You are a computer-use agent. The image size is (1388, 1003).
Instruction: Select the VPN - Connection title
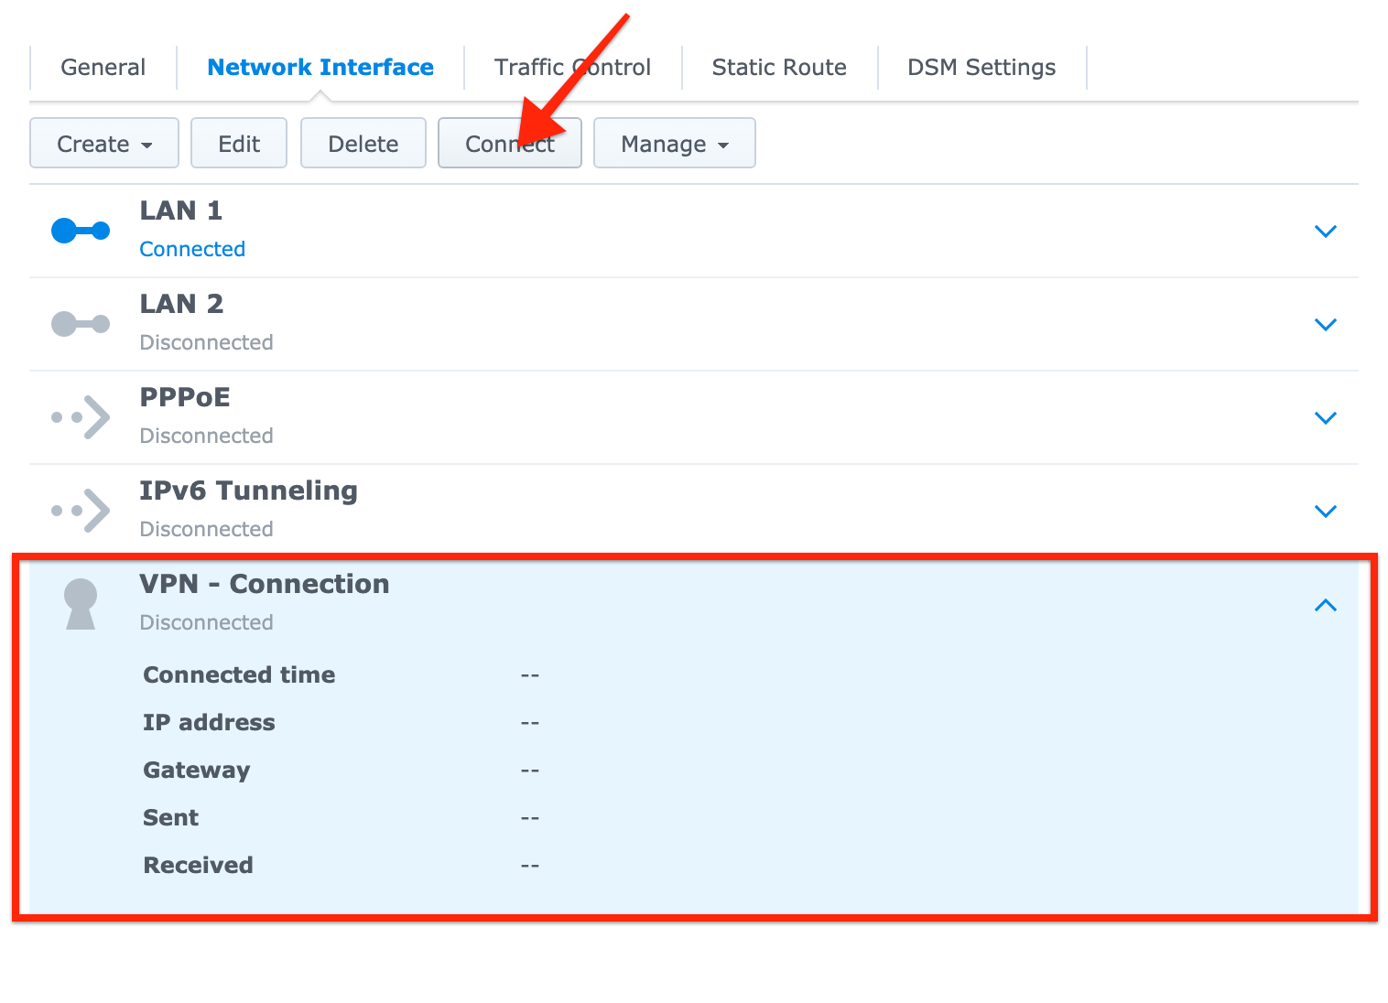[265, 584]
